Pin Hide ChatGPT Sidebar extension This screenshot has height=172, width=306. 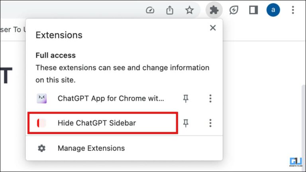[186, 123]
